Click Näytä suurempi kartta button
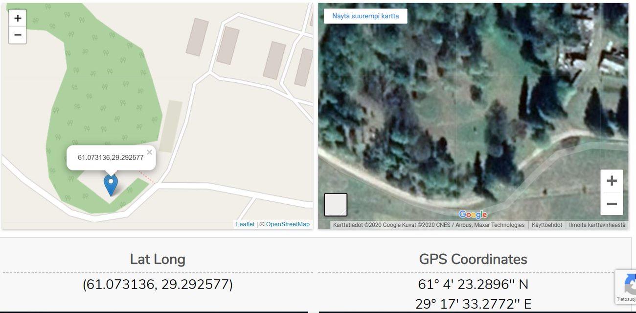Viewport: 636px width, 313px height. (x=365, y=16)
